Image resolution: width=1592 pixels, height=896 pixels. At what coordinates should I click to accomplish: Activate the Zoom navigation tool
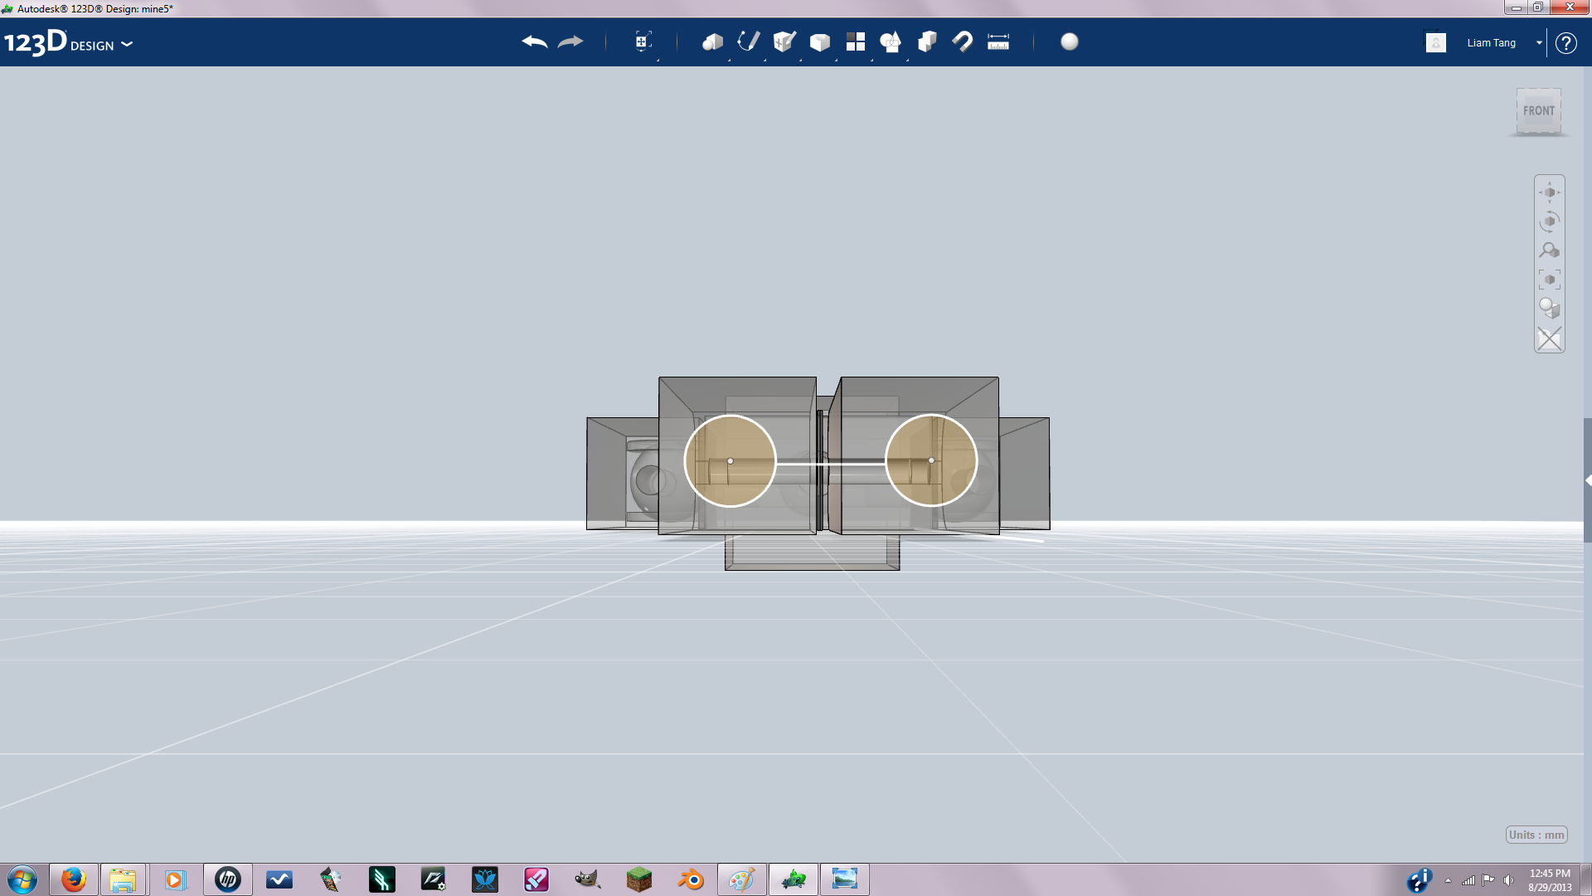(x=1550, y=251)
